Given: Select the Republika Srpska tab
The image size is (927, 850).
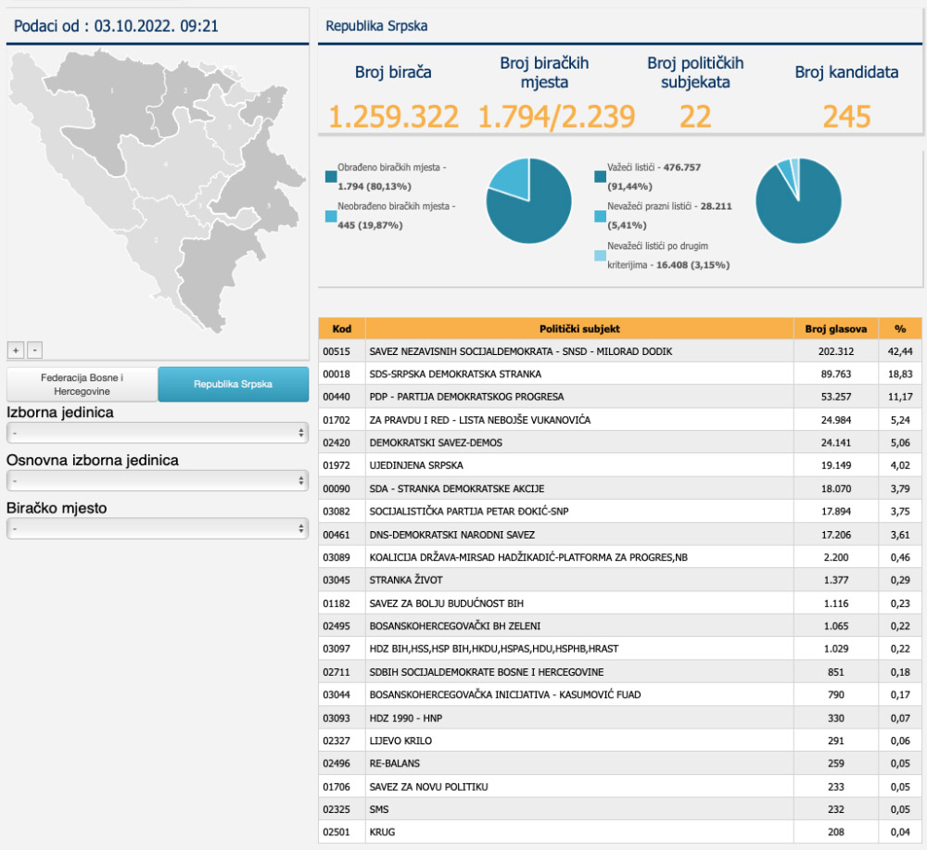Looking at the screenshot, I should 233,384.
